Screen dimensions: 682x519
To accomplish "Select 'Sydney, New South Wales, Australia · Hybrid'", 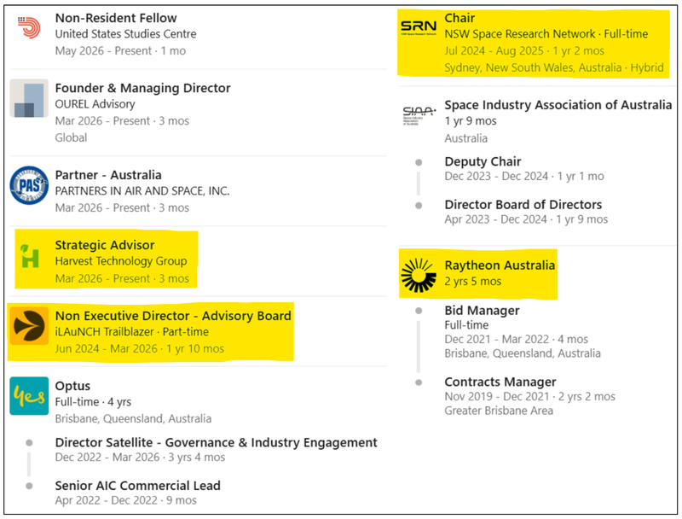I will [554, 68].
